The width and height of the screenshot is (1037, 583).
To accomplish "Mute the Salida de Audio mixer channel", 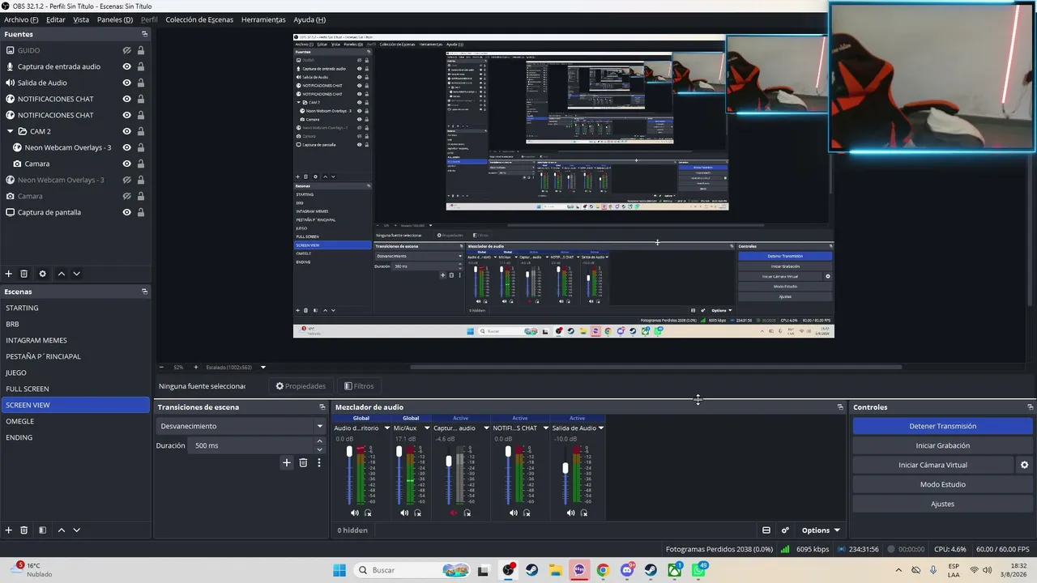I will [x=570, y=513].
